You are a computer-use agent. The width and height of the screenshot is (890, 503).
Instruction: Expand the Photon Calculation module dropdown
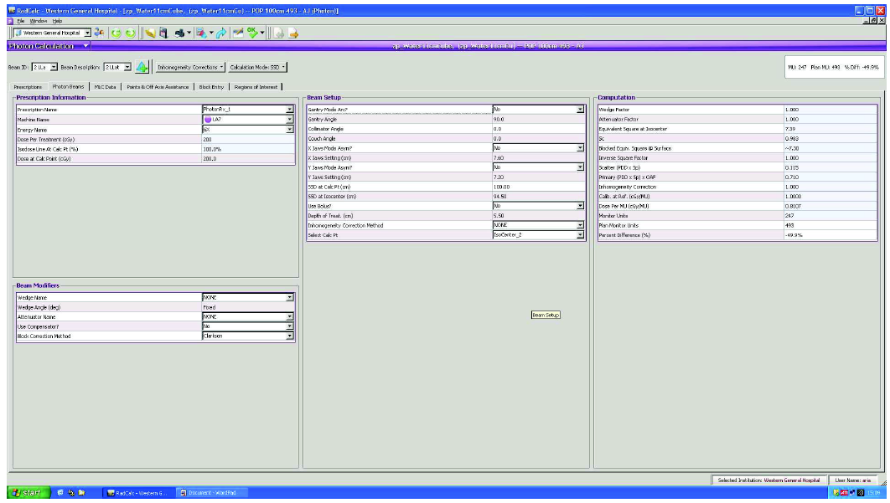(x=85, y=46)
